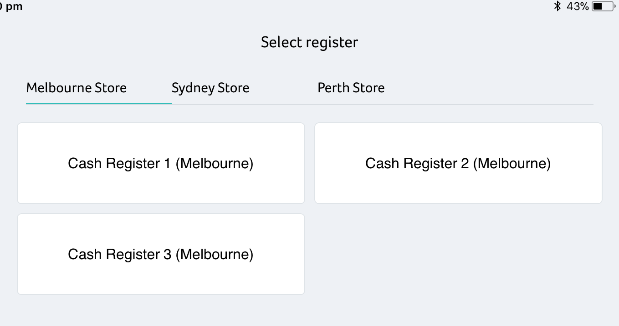Choose Cash Register 1 (Melbourne)
Screen dimensions: 619x326
pyautogui.click(x=161, y=163)
